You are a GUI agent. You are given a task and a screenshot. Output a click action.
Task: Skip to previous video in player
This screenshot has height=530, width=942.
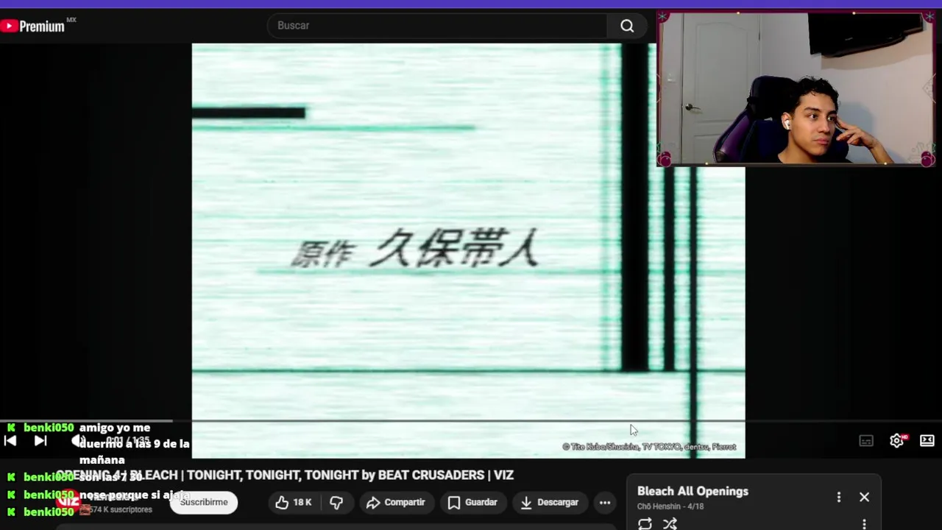coord(10,441)
